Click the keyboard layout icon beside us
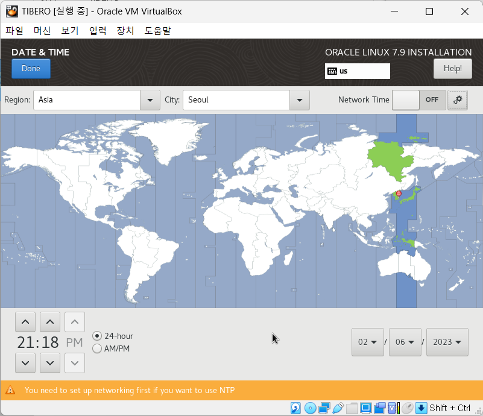The height and width of the screenshot is (416, 483). 332,71
